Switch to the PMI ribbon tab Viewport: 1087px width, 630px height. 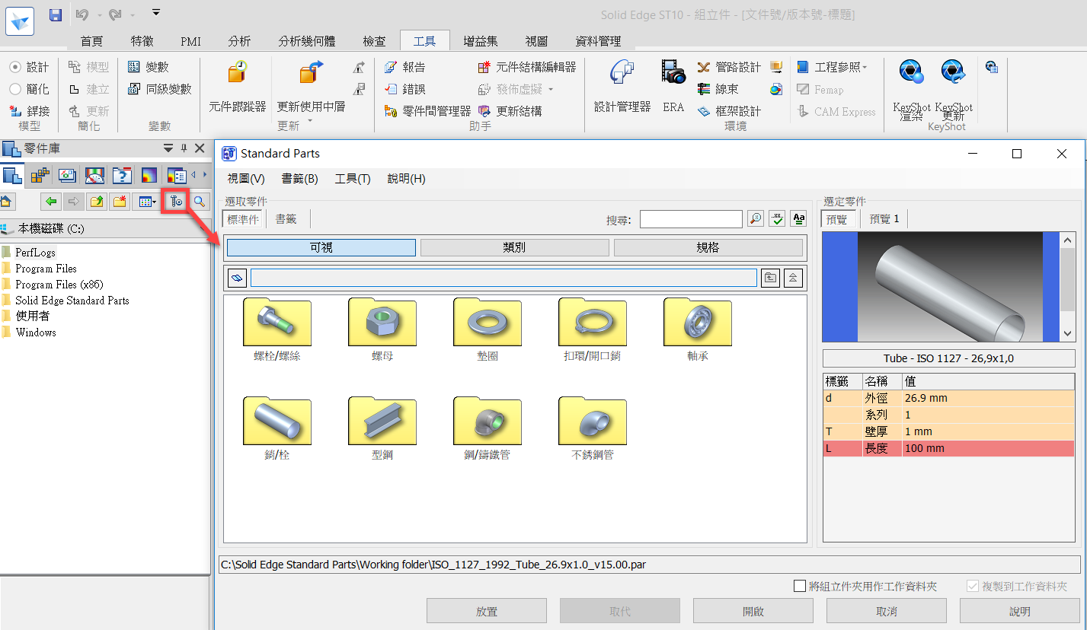190,42
